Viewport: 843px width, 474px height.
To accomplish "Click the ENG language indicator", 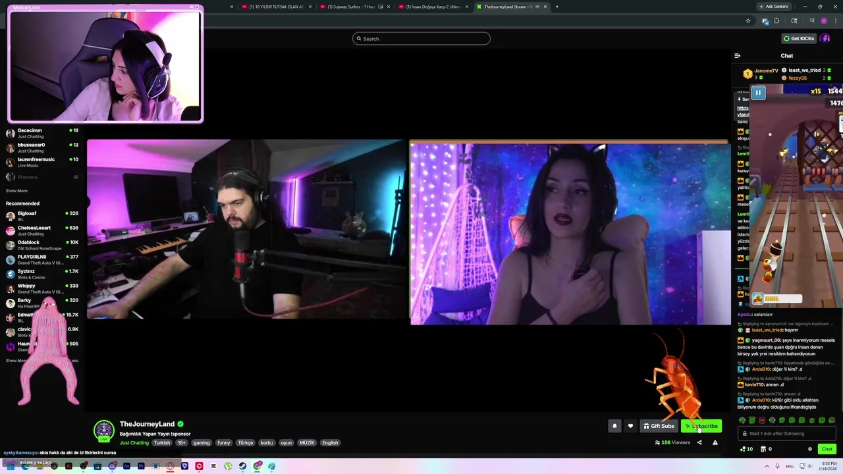I will click(x=790, y=466).
